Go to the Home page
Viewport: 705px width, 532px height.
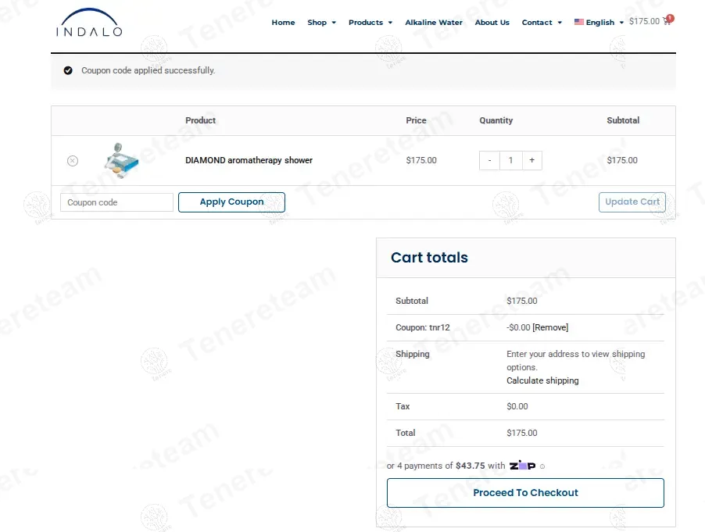[283, 22]
